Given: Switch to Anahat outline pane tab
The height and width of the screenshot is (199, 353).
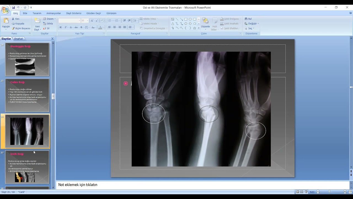Looking at the screenshot, I should coord(18,39).
